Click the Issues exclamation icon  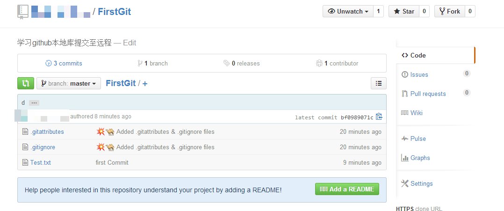(405, 74)
